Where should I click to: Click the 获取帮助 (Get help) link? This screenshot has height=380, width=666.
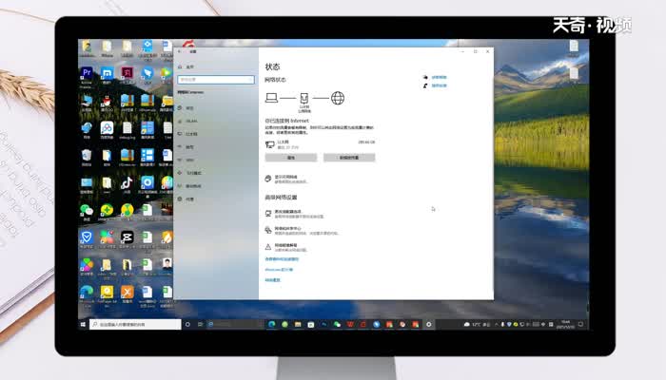tap(440, 77)
